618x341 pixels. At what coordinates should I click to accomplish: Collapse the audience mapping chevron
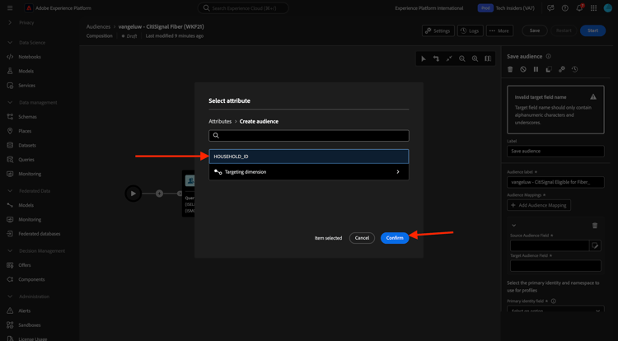[x=513, y=226]
